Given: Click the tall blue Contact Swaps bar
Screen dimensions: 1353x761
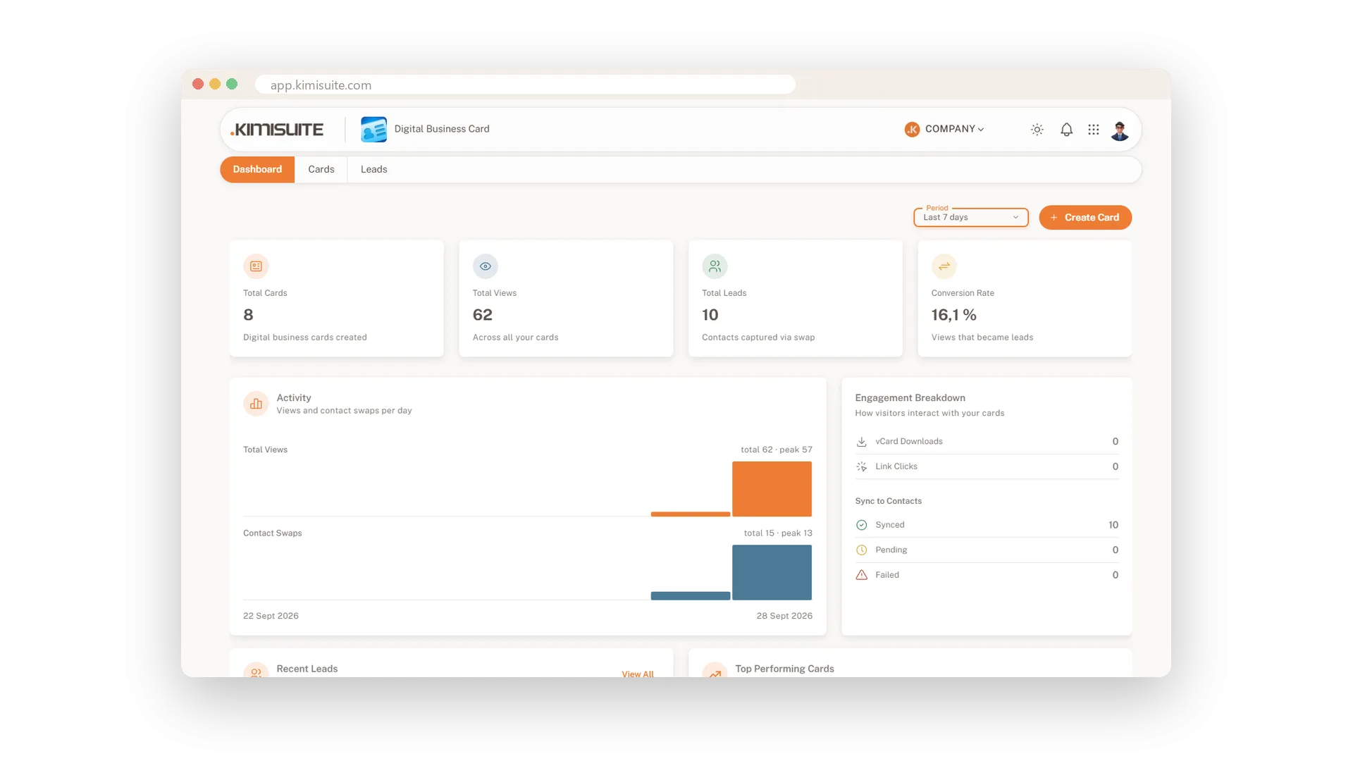Looking at the screenshot, I should click(x=772, y=572).
